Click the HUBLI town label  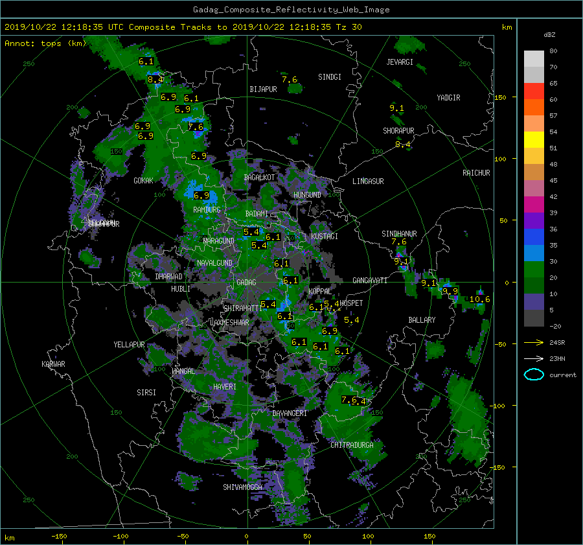(180, 289)
